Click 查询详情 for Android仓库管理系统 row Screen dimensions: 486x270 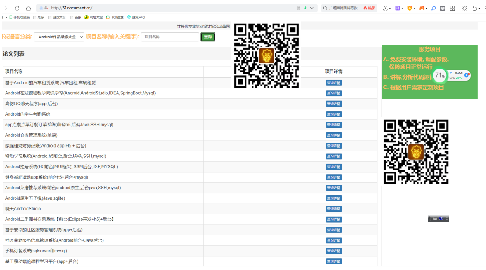pyautogui.click(x=334, y=135)
